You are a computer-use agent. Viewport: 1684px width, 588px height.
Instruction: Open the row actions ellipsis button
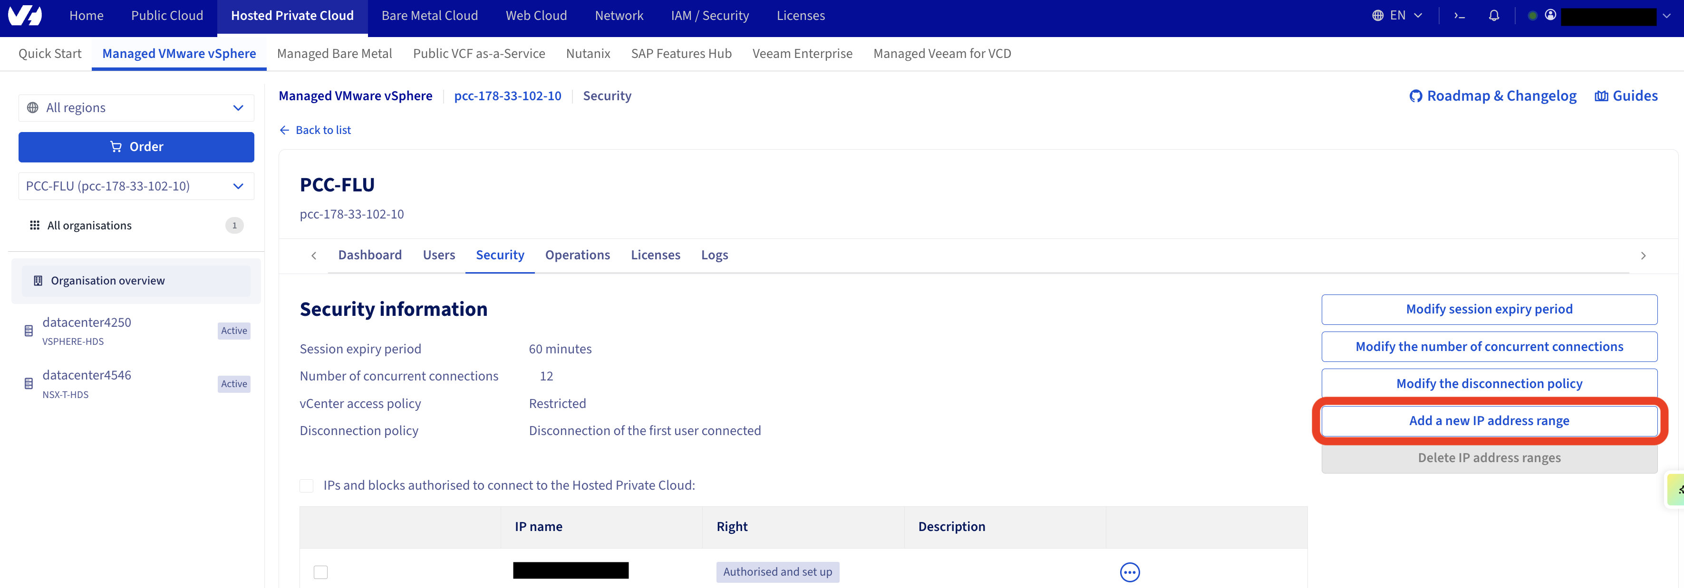pyautogui.click(x=1129, y=572)
